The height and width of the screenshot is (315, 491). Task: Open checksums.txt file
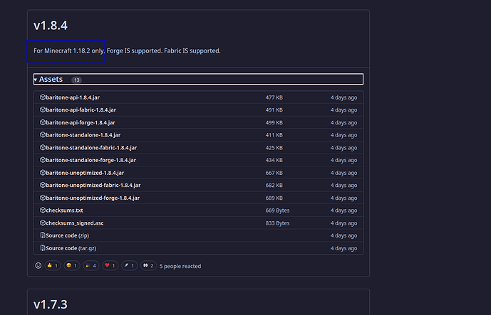coord(64,210)
